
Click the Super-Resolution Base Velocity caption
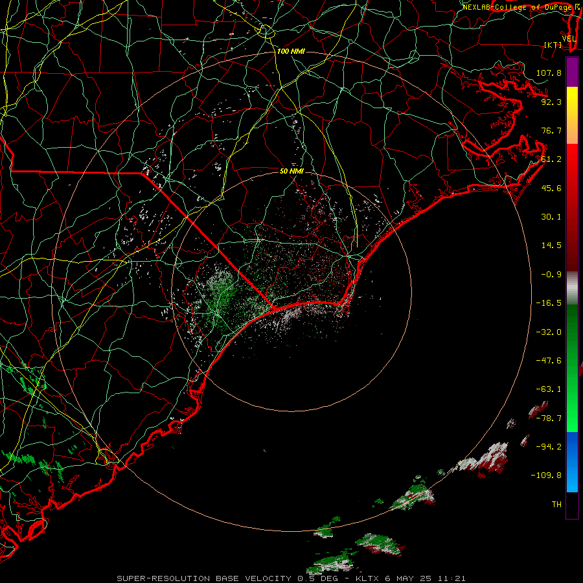coord(291,578)
